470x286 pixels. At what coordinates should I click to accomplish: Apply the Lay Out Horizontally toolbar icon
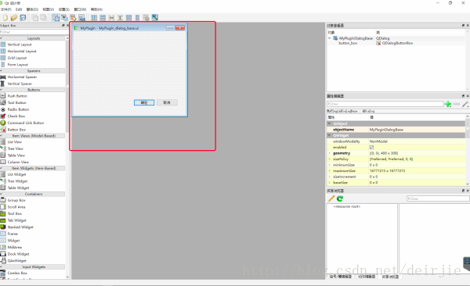click(x=94, y=18)
